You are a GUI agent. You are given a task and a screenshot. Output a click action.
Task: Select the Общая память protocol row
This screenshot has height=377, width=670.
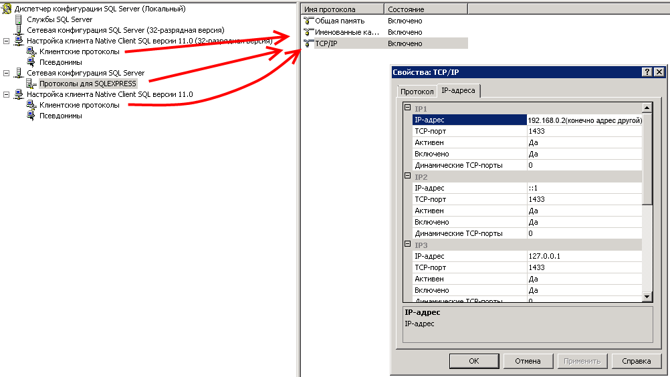(385, 21)
